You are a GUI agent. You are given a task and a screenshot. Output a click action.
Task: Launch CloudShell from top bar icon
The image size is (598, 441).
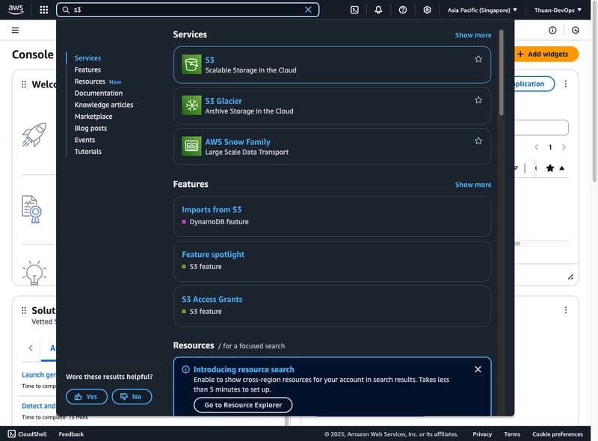(x=354, y=10)
